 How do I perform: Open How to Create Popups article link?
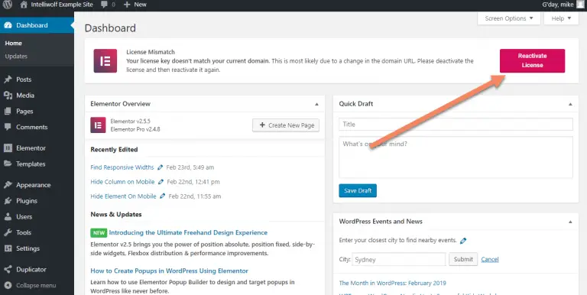169,271
